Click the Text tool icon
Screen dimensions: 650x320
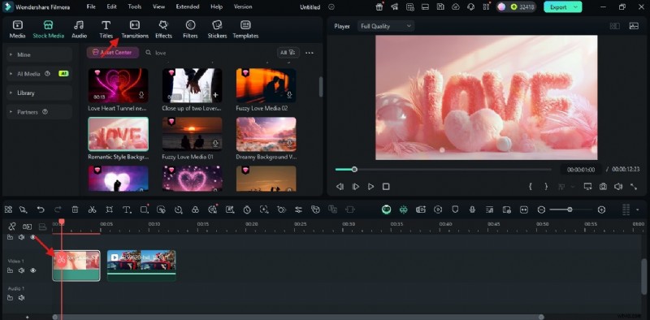point(127,210)
